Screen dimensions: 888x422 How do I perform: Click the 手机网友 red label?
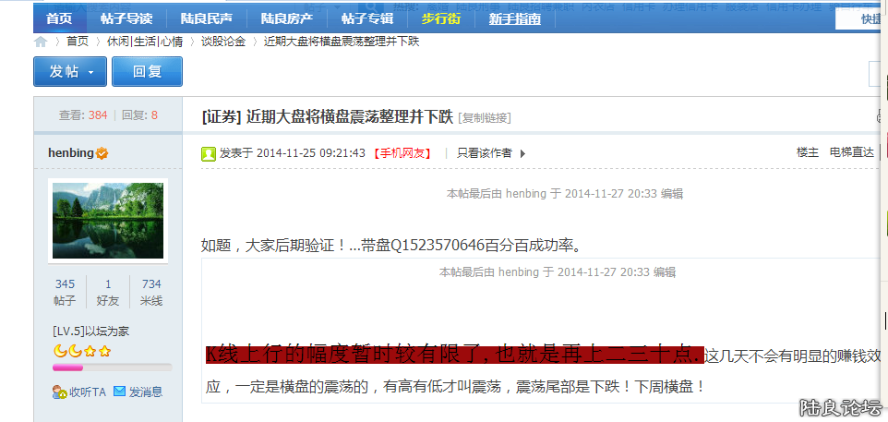(402, 153)
